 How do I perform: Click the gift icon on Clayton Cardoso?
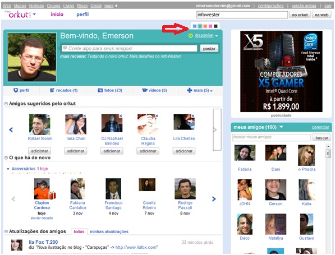pyautogui.click(x=52, y=195)
